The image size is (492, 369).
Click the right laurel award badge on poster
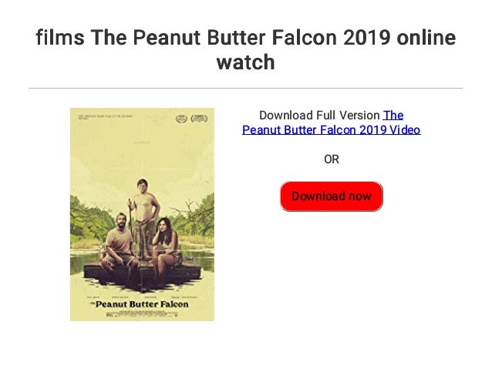(199, 119)
